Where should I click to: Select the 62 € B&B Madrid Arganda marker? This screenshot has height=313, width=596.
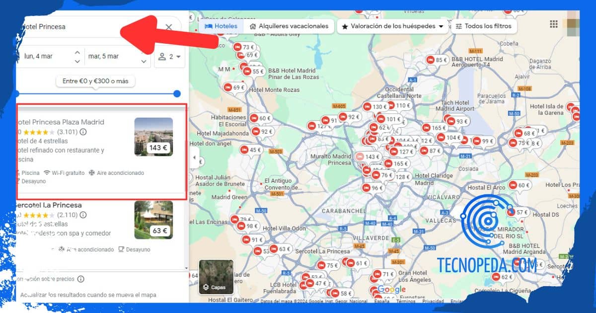pyautogui.click(x=502, y=277)
